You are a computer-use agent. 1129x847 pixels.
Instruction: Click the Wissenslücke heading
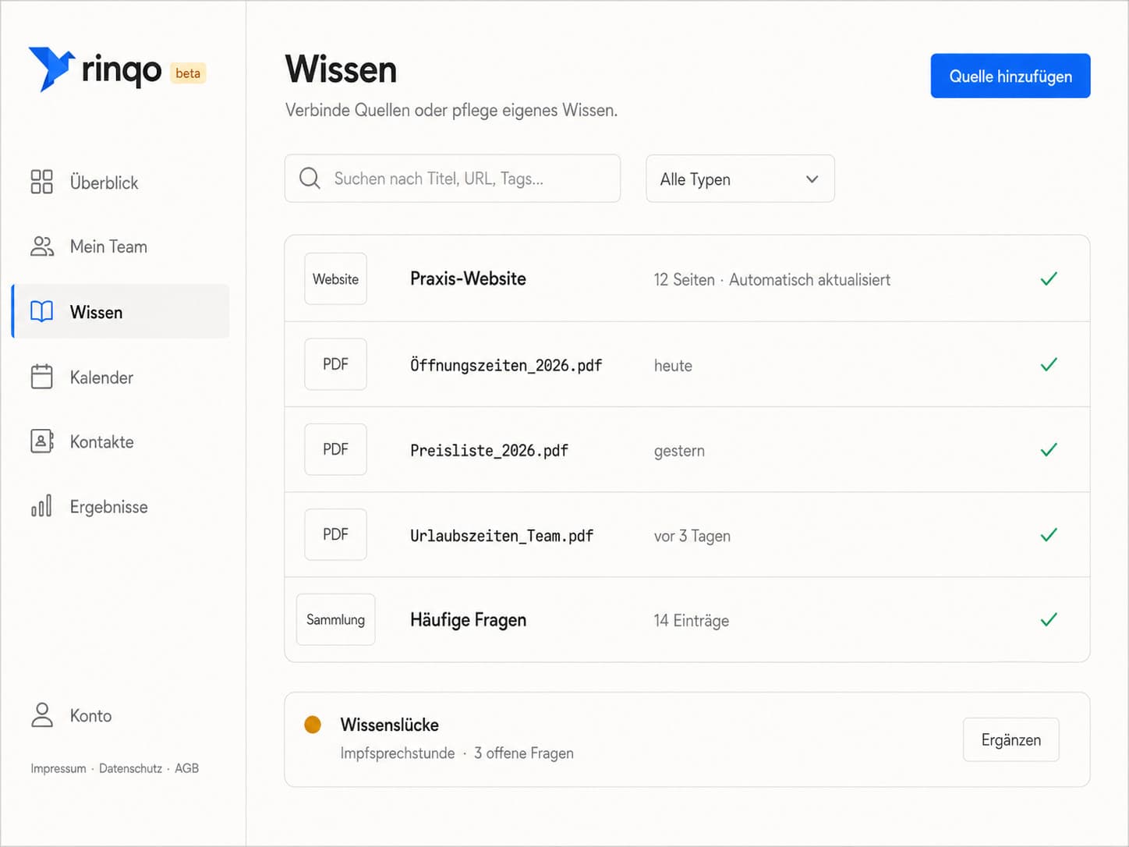(x=390, y=725)
